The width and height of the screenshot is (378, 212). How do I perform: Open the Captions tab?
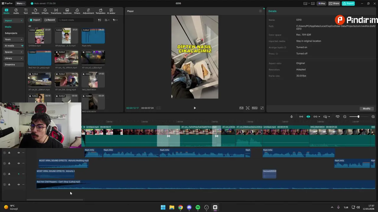coord(67,11)
